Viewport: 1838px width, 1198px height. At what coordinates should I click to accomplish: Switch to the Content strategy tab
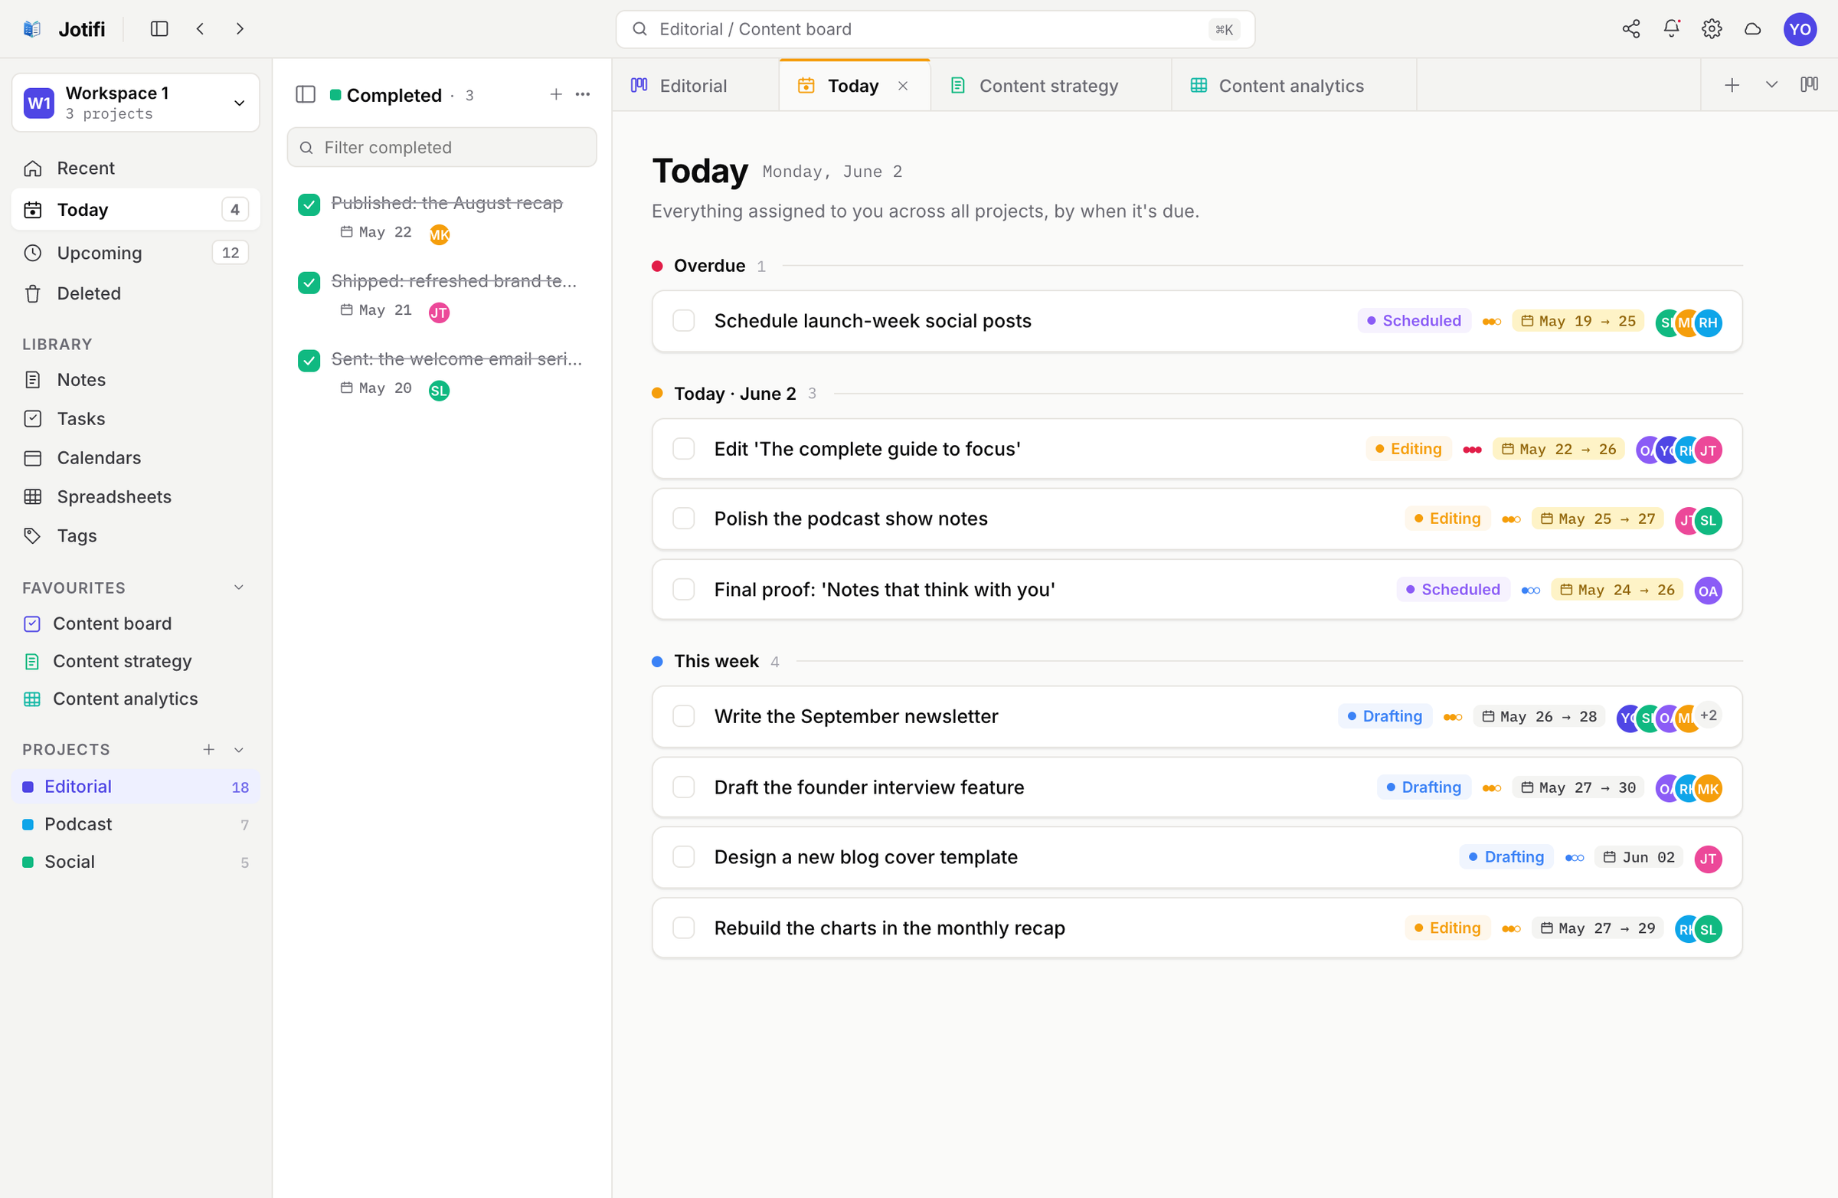1050,85
